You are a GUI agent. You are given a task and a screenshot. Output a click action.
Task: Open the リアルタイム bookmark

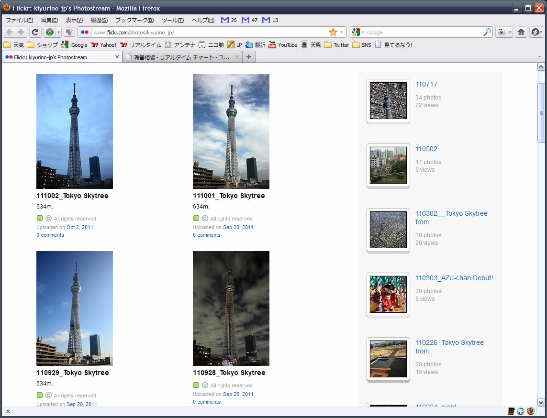[140, 44]
